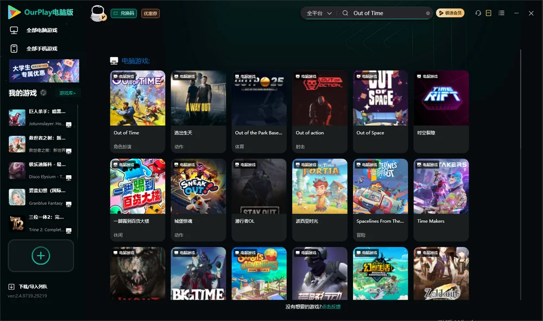Open the 下载/导入列队 download queue
The height and width of the screenshot is (321, 543).
[33, 286]
